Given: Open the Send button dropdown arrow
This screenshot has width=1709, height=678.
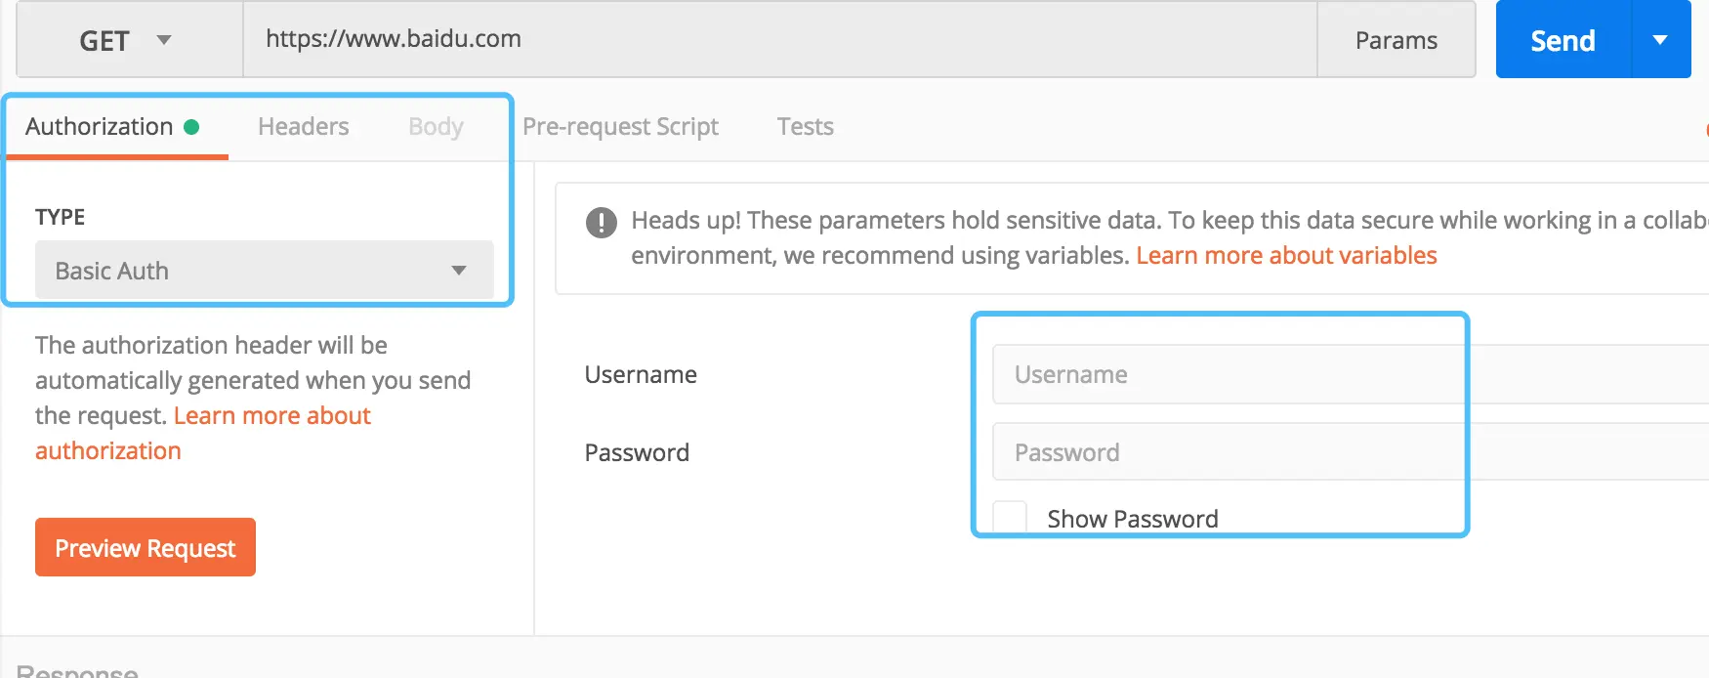Looking at the screenshot, I should click(1660, 40).
